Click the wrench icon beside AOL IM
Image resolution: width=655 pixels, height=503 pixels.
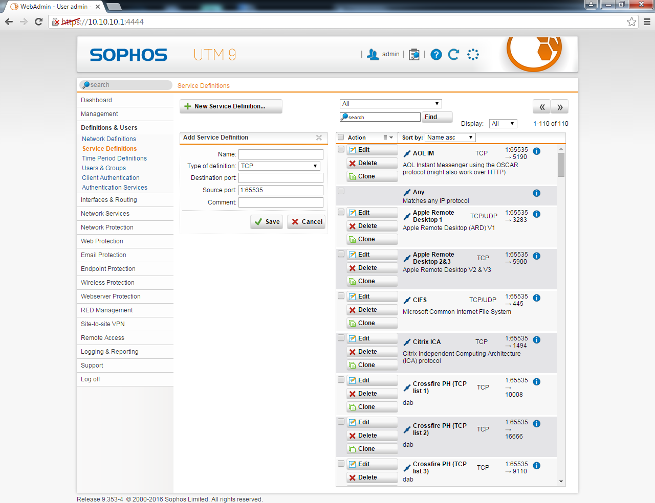pyautogui.click(x=407, y=153)
